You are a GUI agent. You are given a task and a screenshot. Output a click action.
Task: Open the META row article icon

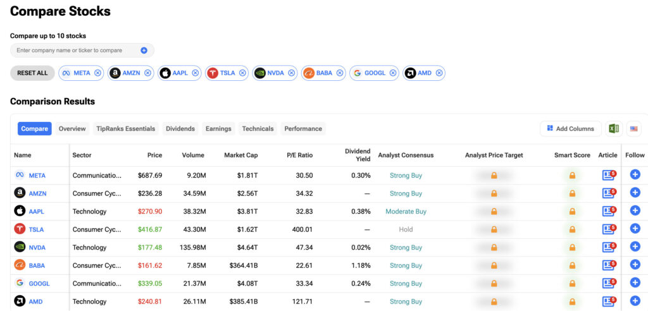click(609, 175)
